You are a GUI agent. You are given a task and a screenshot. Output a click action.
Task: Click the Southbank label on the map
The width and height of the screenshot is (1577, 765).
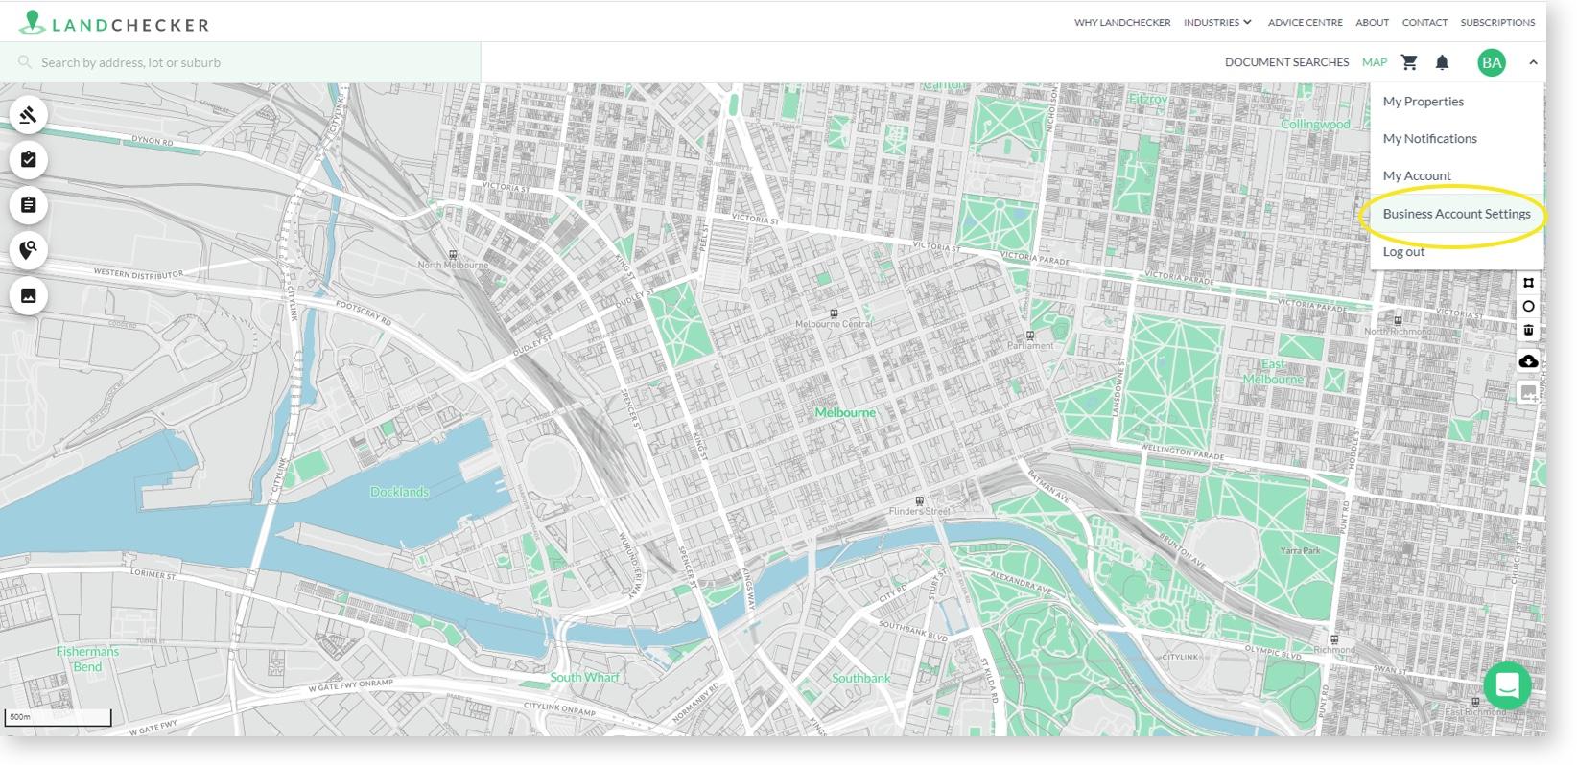pyautogui.click(x=860, y=678)
